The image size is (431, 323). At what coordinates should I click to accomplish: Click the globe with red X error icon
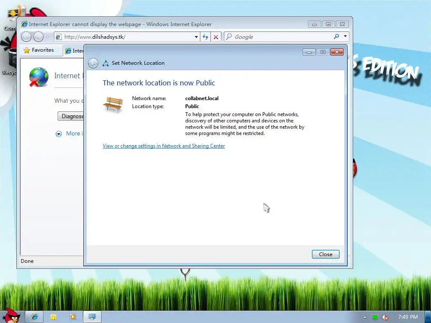[x=38, y=77]
